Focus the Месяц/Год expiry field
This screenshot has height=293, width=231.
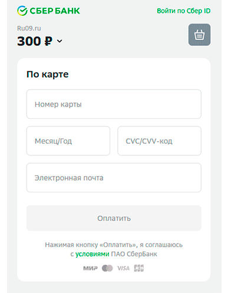pyautogui.click(x=68, y=141)
